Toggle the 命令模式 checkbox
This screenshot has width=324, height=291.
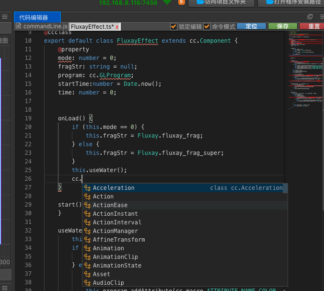(207, 26)
